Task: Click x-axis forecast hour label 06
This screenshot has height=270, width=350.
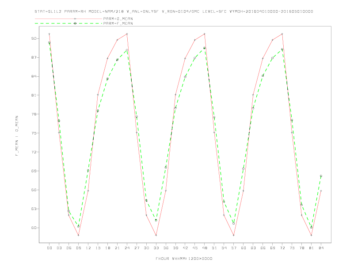Action: 69,248
